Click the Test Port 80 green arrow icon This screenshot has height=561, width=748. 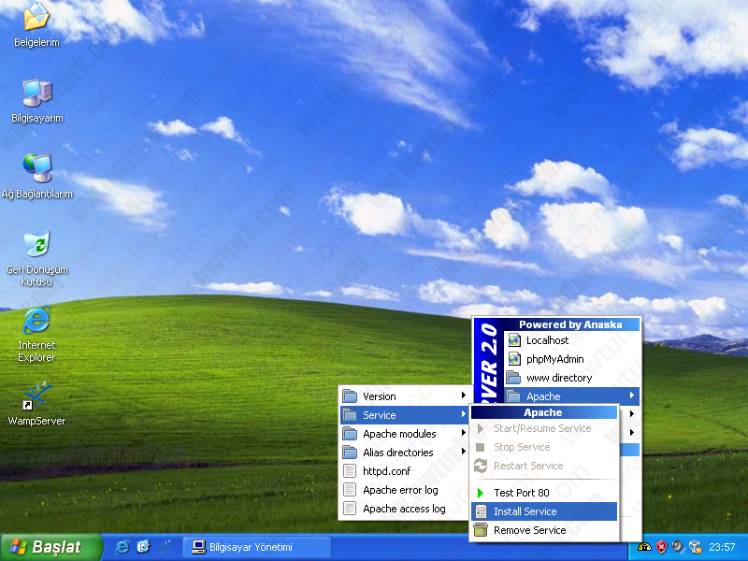(x=481, y=493)
